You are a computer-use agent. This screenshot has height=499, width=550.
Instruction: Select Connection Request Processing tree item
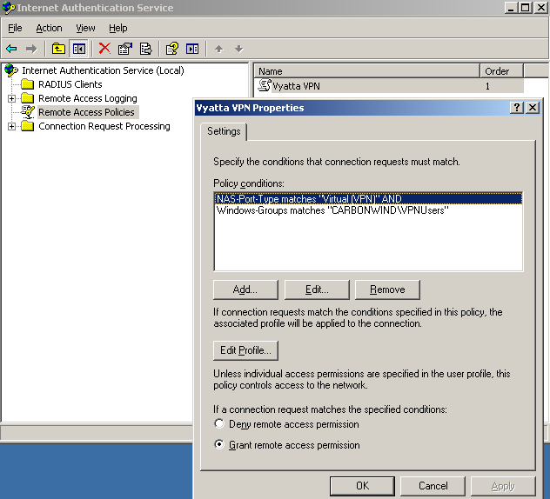pos(104,126)
